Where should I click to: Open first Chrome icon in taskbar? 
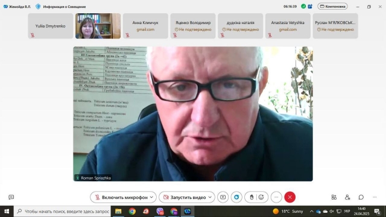tap(132, 212)
